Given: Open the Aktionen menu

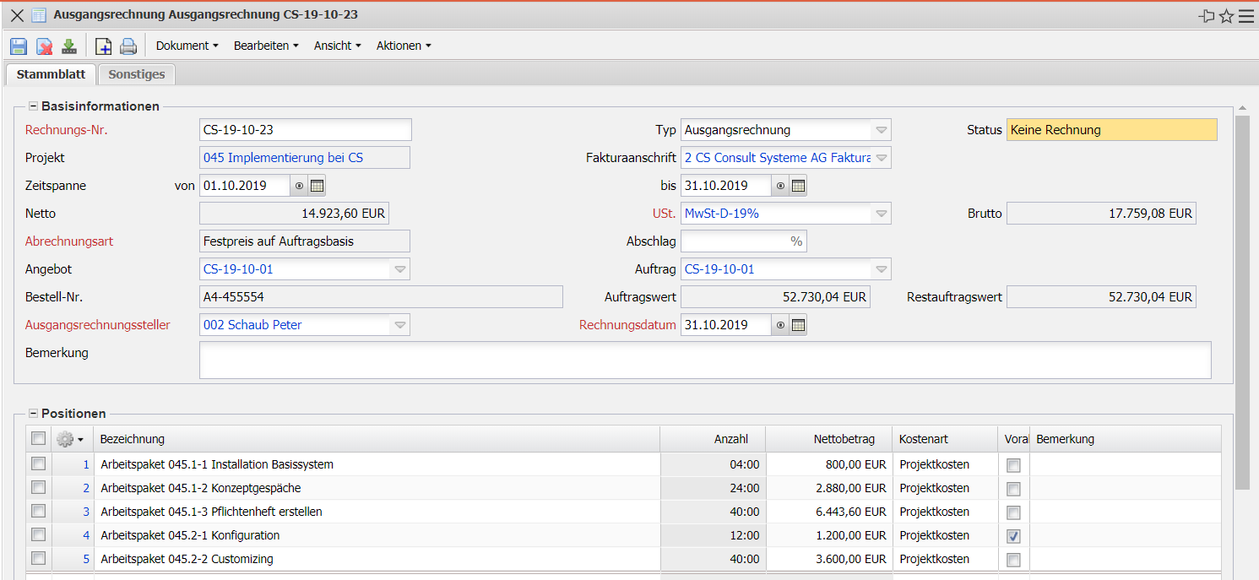Looking at the screenshot, I should coord(403,46).
